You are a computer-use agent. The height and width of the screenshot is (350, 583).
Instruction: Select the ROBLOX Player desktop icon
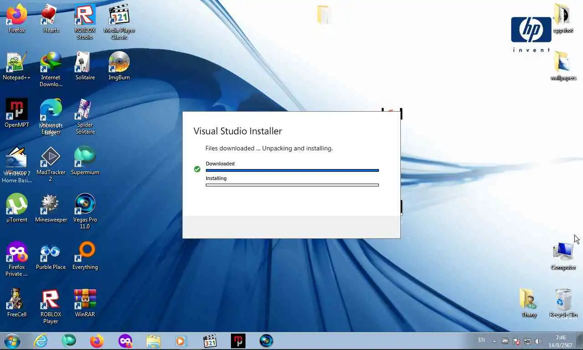(x=51, y=306)
